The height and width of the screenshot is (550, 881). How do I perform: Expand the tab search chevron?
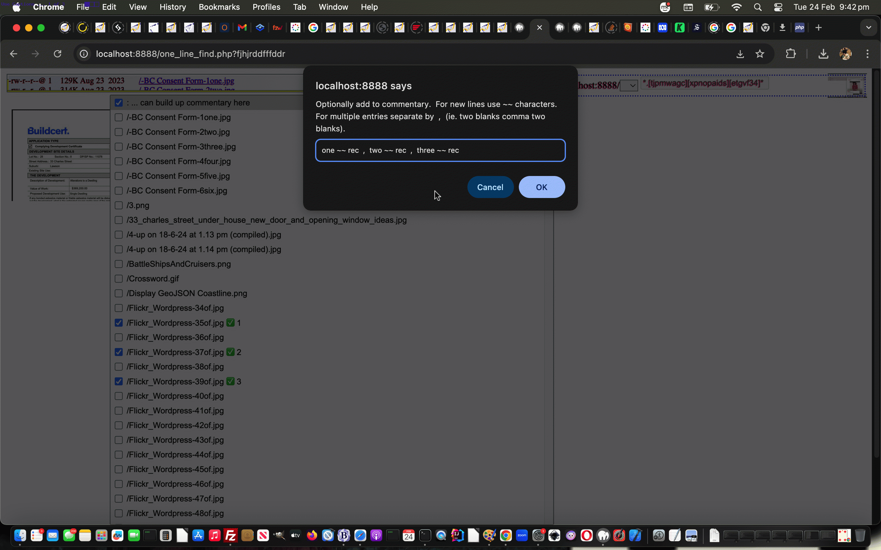[869, 28]
